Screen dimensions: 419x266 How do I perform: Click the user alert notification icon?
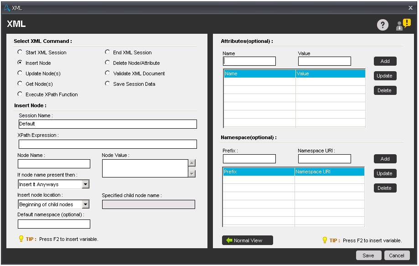tap(401, 25)
